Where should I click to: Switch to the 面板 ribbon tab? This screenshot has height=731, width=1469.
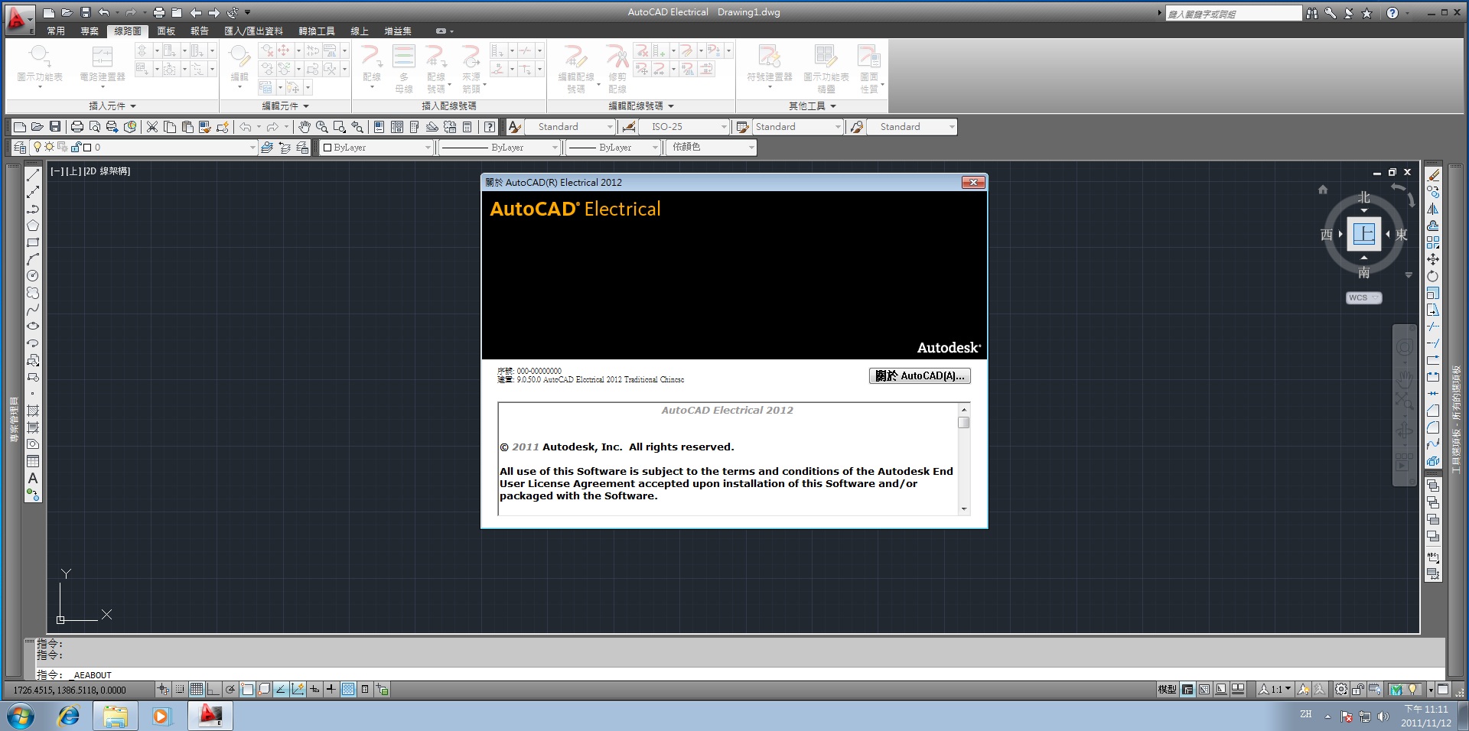click(166, 31)
